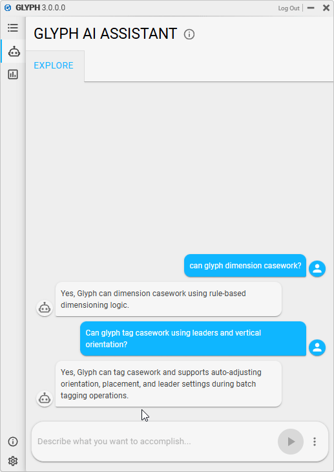Viewport: 334px width, 472px height.
Task: Click bot avatar beside rule-based dimensioning reply
Action: [x=45, y=308]
